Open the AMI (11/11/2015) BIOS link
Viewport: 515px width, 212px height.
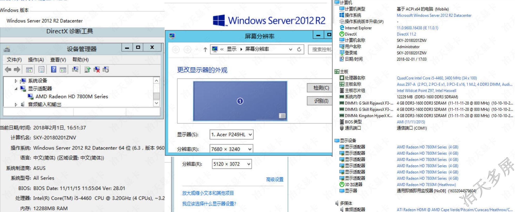[411, 122]
